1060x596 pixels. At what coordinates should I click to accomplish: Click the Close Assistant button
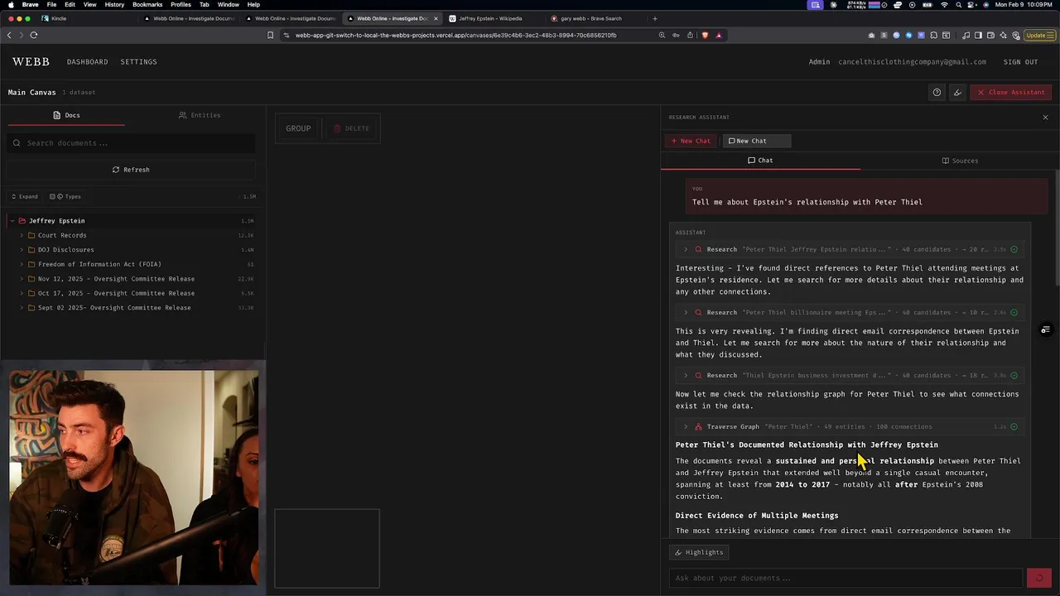(1010, 92)
